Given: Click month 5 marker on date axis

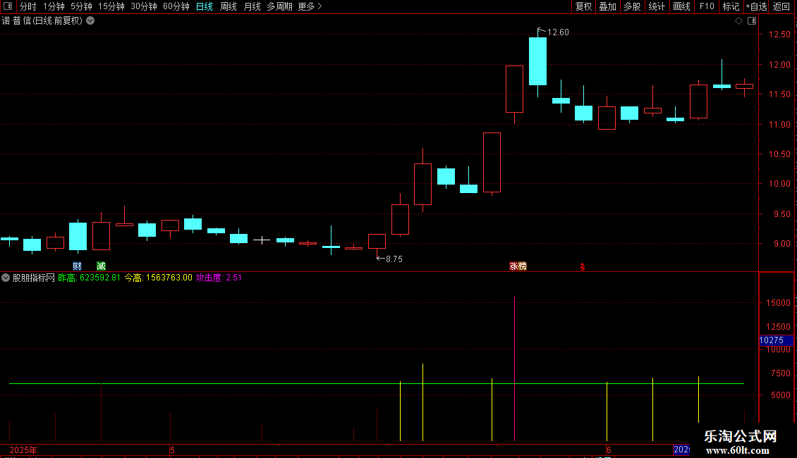Looking at the screenshot, I should (173, 450).
